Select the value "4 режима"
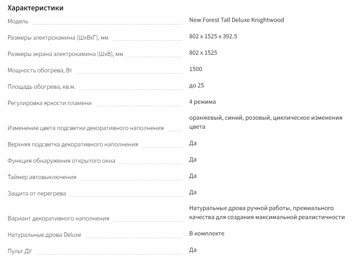The image size is (356, 260). (x=203, y=102)
